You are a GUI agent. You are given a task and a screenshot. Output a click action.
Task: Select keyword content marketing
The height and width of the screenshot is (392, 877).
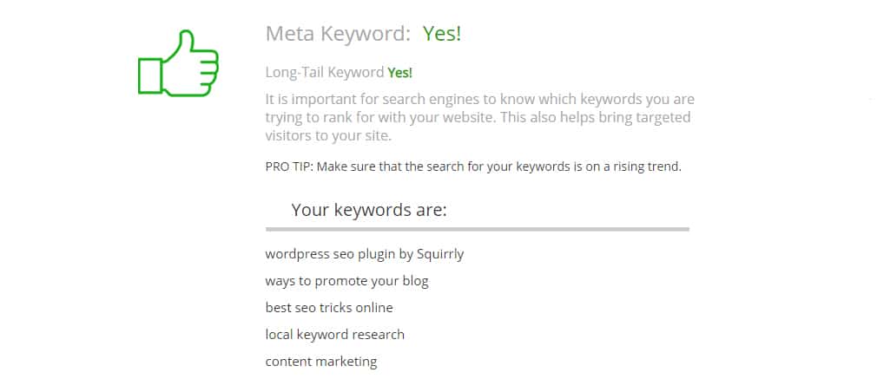(321, 362)
